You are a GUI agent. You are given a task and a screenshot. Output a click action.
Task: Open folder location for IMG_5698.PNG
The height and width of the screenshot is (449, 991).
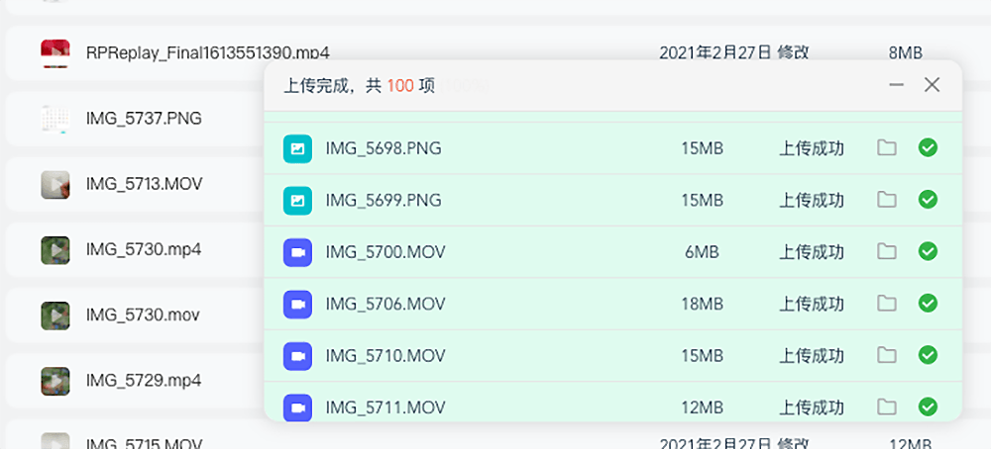pyautogui.click(x=887, y=148)
